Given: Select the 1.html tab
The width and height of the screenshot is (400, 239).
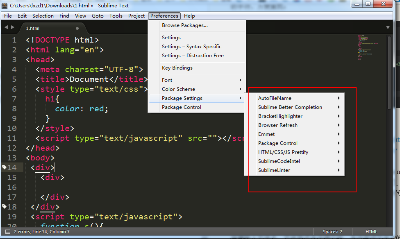Looking at the screenshot, I should (x=52, y=28).
